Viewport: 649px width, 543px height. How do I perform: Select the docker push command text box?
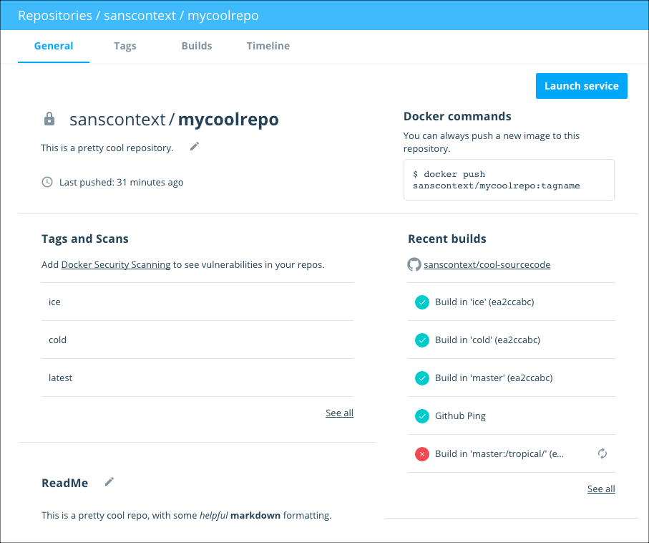point(508,180)
